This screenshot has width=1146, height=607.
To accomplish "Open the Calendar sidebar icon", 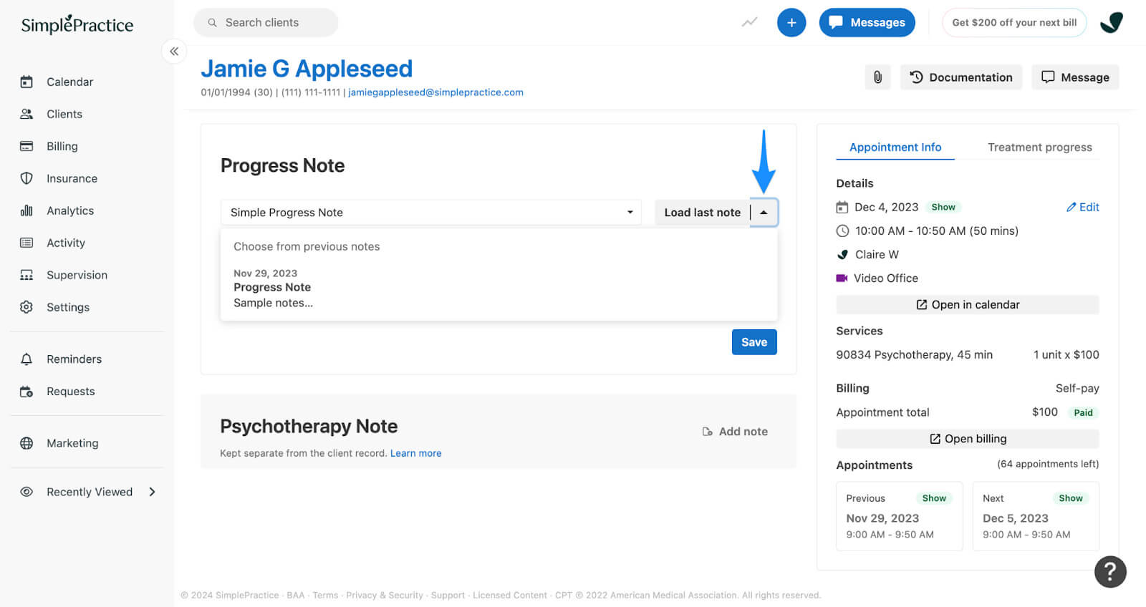I will point(27,82).
